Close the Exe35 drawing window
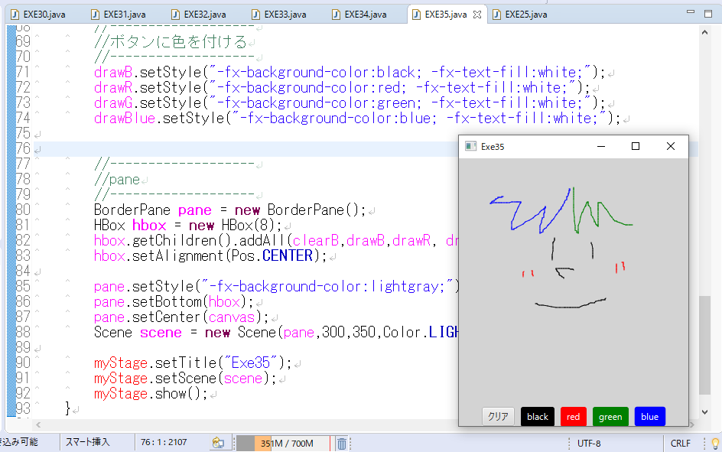The width and height of the screenshot is (722, 452). [x=671, y=146]
